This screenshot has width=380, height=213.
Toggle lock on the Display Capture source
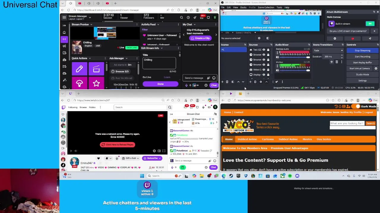(x=268, y=75)
